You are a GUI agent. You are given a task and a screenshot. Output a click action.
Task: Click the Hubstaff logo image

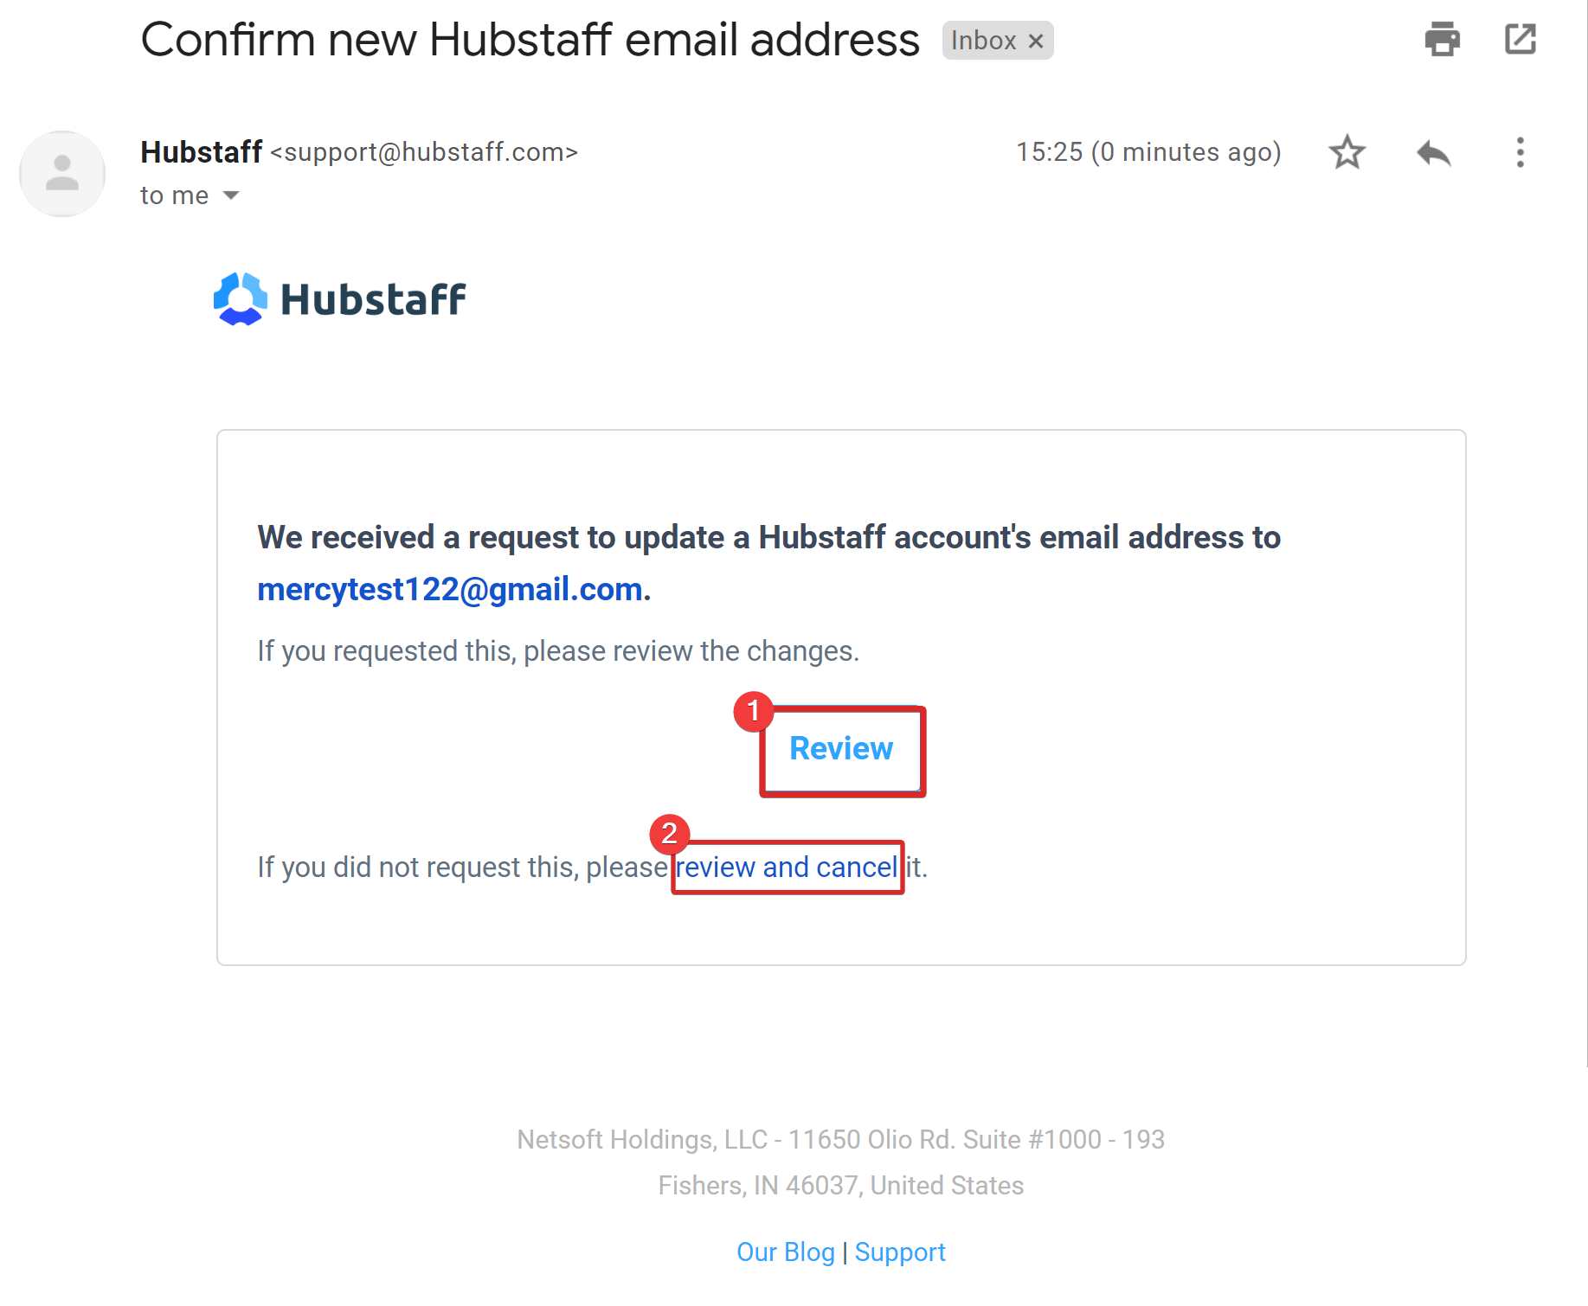coord(339,299)
